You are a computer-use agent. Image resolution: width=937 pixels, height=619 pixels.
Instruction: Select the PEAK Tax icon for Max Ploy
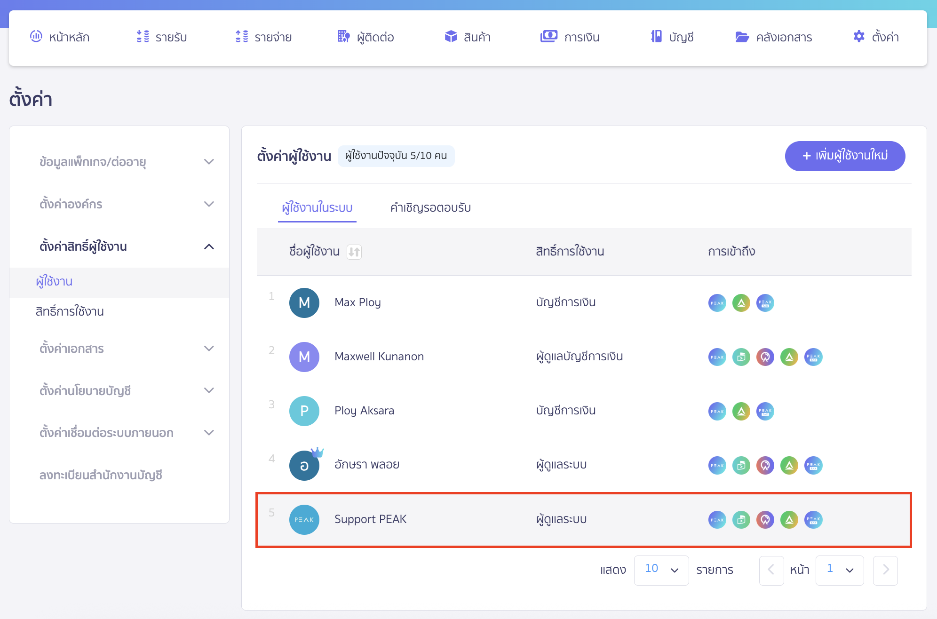coord(765,303)
